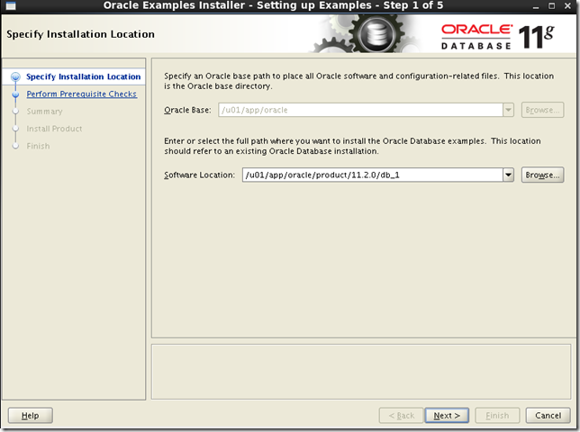The height and width of the screenshot is (432, 580).
Task: Click the window menu icon in title bar
Action: coord(11,5)
